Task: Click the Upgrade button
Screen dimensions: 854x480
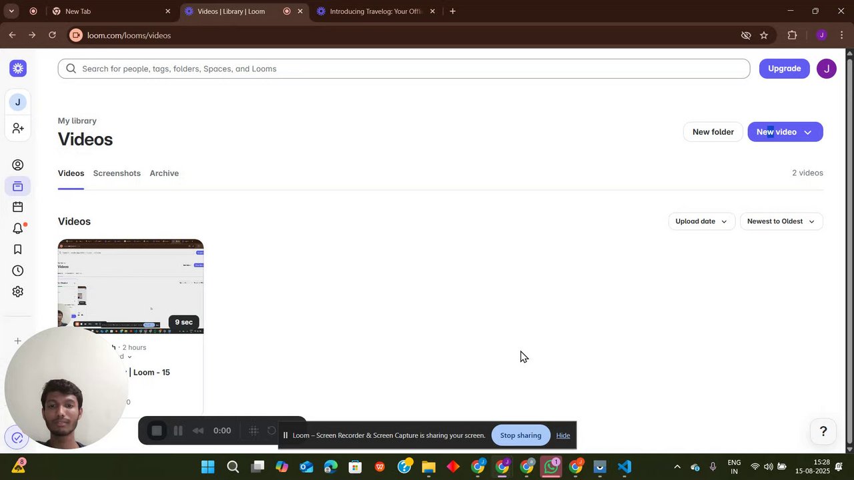Action: [x=784, y=69]
